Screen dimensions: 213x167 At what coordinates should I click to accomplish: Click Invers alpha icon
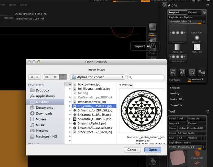click(x=202, y=72)
